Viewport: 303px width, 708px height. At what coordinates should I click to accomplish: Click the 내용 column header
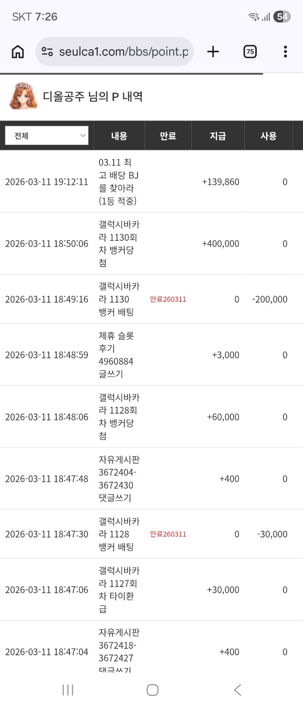[x=119, y=136]
